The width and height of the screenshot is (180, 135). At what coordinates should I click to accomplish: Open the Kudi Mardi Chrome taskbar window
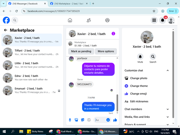click(66, 131)
